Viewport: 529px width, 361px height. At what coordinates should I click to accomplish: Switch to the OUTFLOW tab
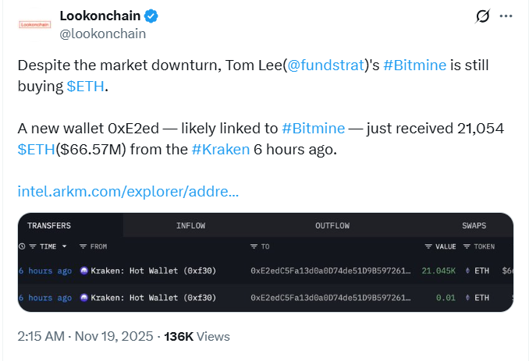332,225
